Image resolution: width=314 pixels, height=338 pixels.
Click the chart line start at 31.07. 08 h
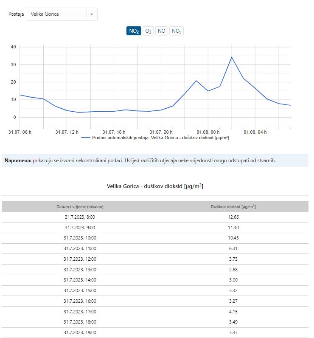[20, 95]
